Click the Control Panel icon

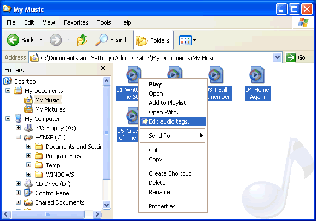(28, 193)
